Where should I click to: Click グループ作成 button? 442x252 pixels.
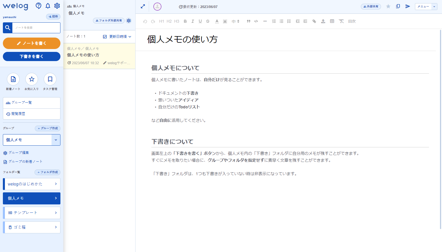tap(48, 128)
